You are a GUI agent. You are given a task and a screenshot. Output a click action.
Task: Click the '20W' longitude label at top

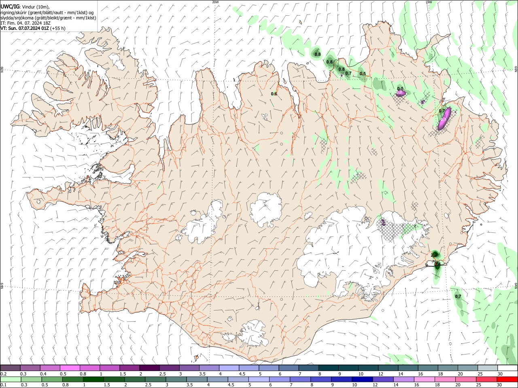point(215,2)
